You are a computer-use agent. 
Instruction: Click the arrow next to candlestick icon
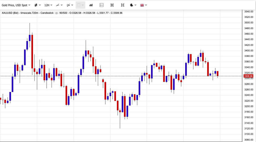click(40, 5)
